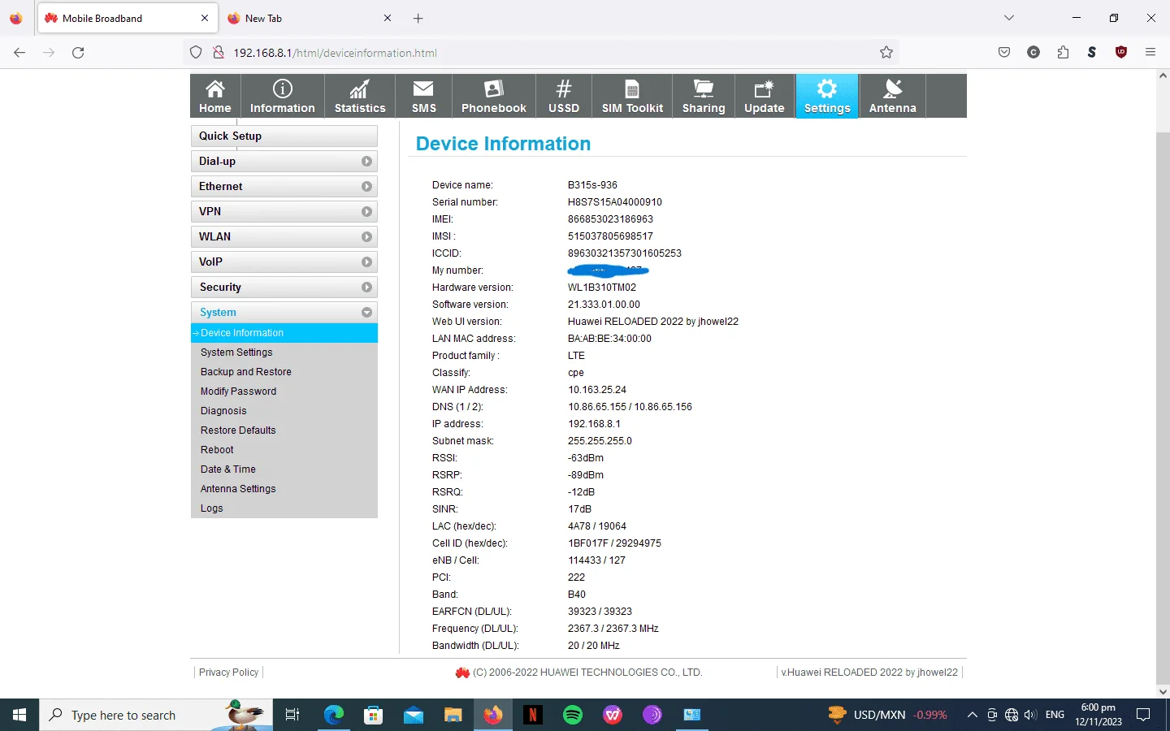Click the volume speaker tray icon
Viewport: 1170px width, 731px height.
(x=1030, y=715)
